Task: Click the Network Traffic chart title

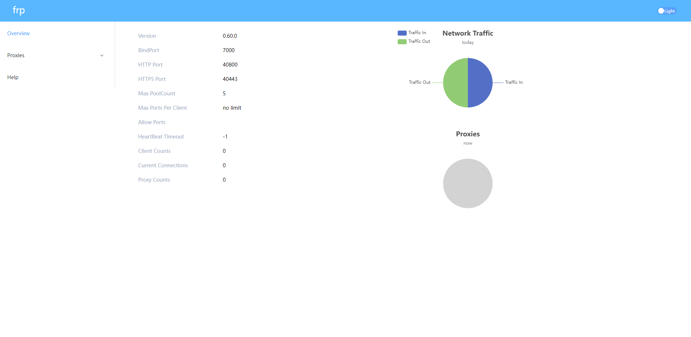Action: pos(468,33)
